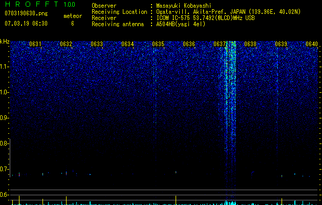
Task: Click the 0640 time marker
Action: click(x=312, y=44)
